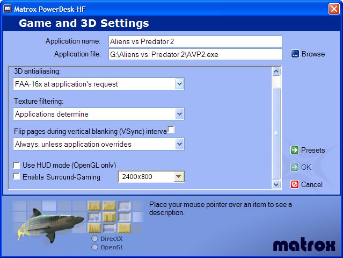Tick the VSync interval checkbox
This screenshot has width=343, height=258.
pos(171,130)
